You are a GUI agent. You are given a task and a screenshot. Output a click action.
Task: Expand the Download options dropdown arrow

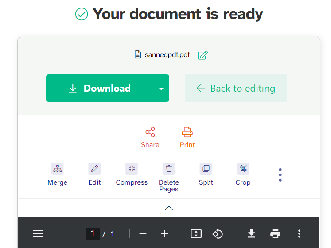pyautogui.click(x=161, y=89)
